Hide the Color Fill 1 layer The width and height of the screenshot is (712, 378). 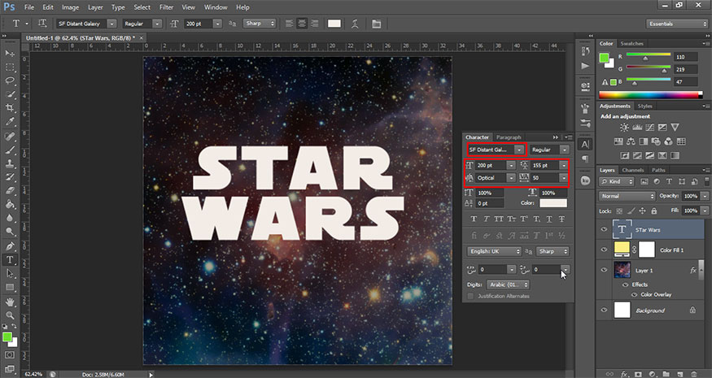click(x=604, y=250)
